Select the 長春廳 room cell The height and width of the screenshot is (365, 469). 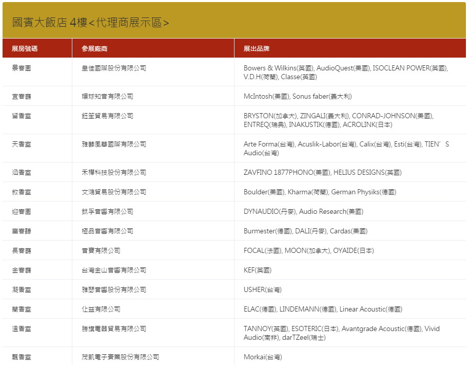[37, 250]
